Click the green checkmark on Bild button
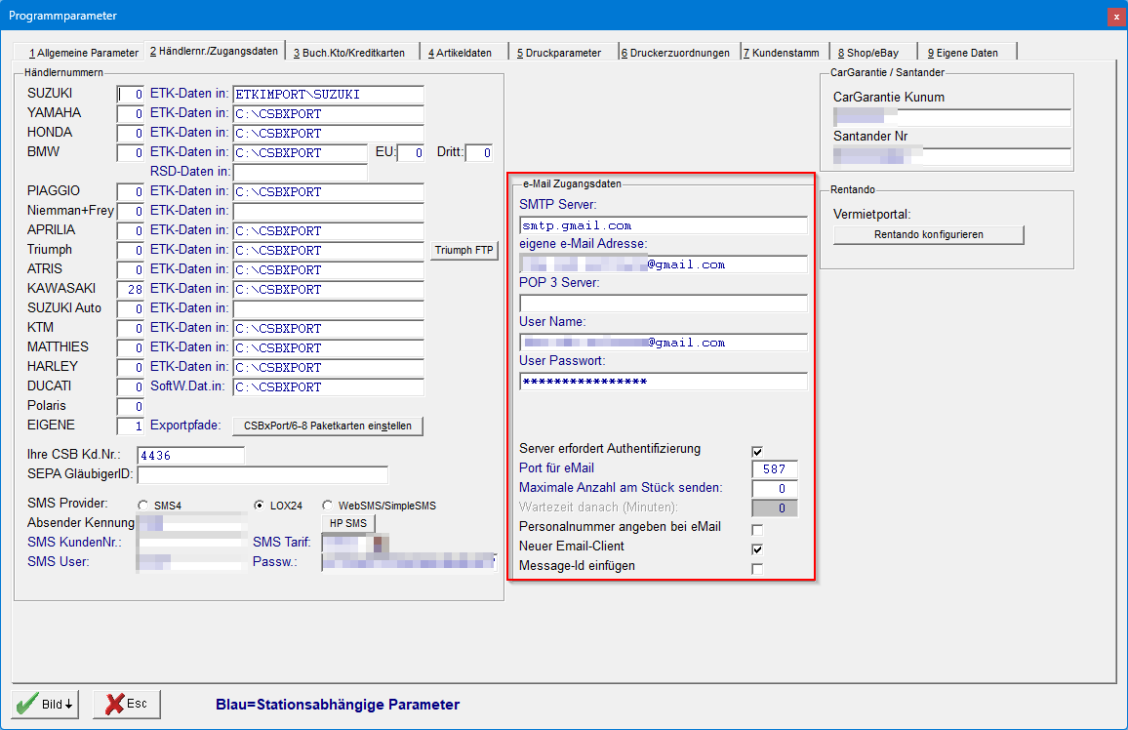Viewport: 1128px width, 730px height. (27, 704)
